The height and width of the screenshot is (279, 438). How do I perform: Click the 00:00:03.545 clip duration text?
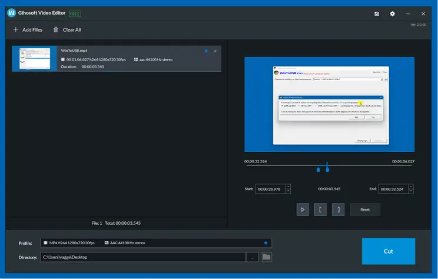pyautogui.click(x=329, y=189)
